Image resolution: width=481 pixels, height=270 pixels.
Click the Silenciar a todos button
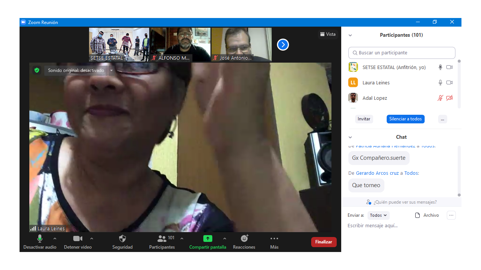point(405,119)
